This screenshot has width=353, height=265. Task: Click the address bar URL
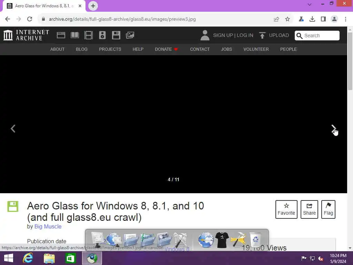(122, 19)
